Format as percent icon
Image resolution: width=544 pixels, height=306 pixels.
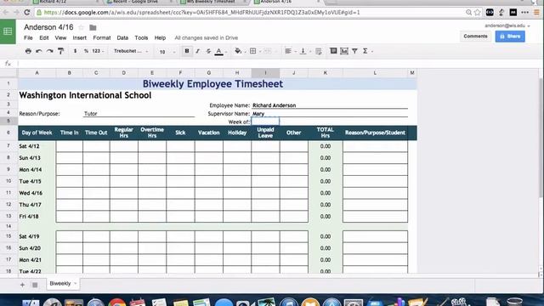pos(86,51)
